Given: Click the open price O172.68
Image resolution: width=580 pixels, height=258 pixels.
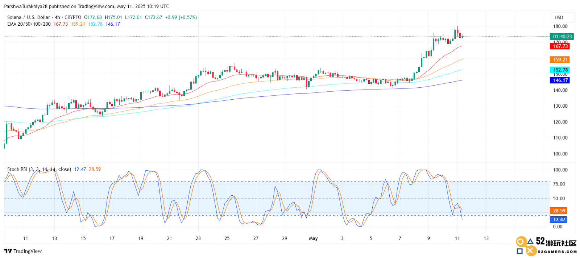Looking at the screenshot, I should (93, 17).
